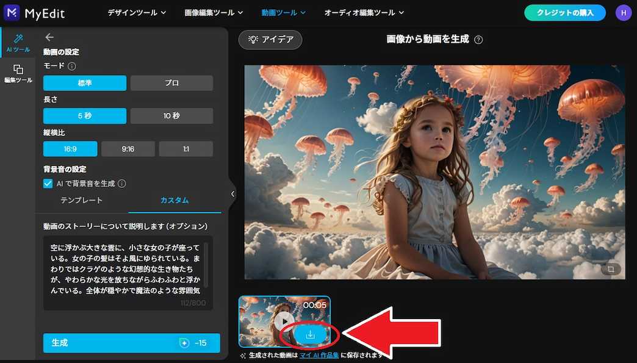Open the アイデア lightbulb suggestions

click(x=270, y=40)
